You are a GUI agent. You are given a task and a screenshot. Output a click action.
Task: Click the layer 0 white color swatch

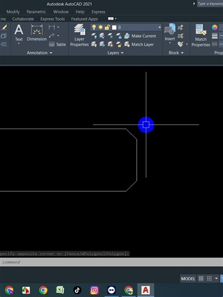[x=114, y=27]
